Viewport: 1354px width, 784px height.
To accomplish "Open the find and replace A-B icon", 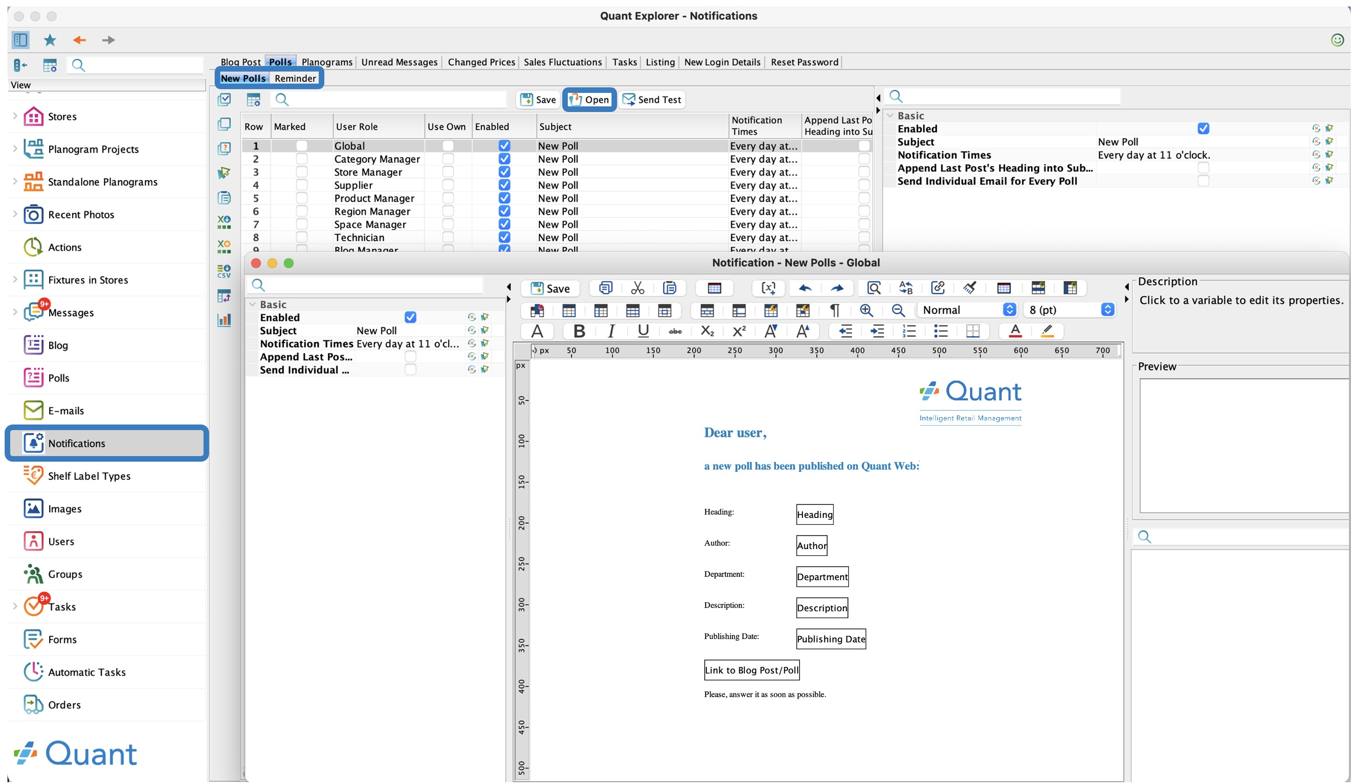I will pyautogui.click(x=906, y=288).
